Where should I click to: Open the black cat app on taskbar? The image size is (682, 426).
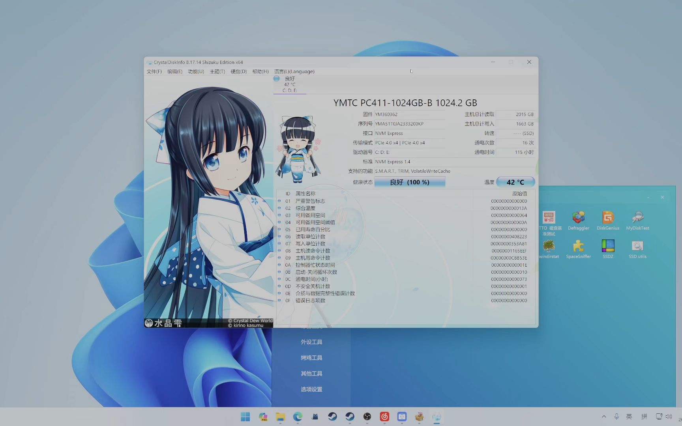[315, 417]
